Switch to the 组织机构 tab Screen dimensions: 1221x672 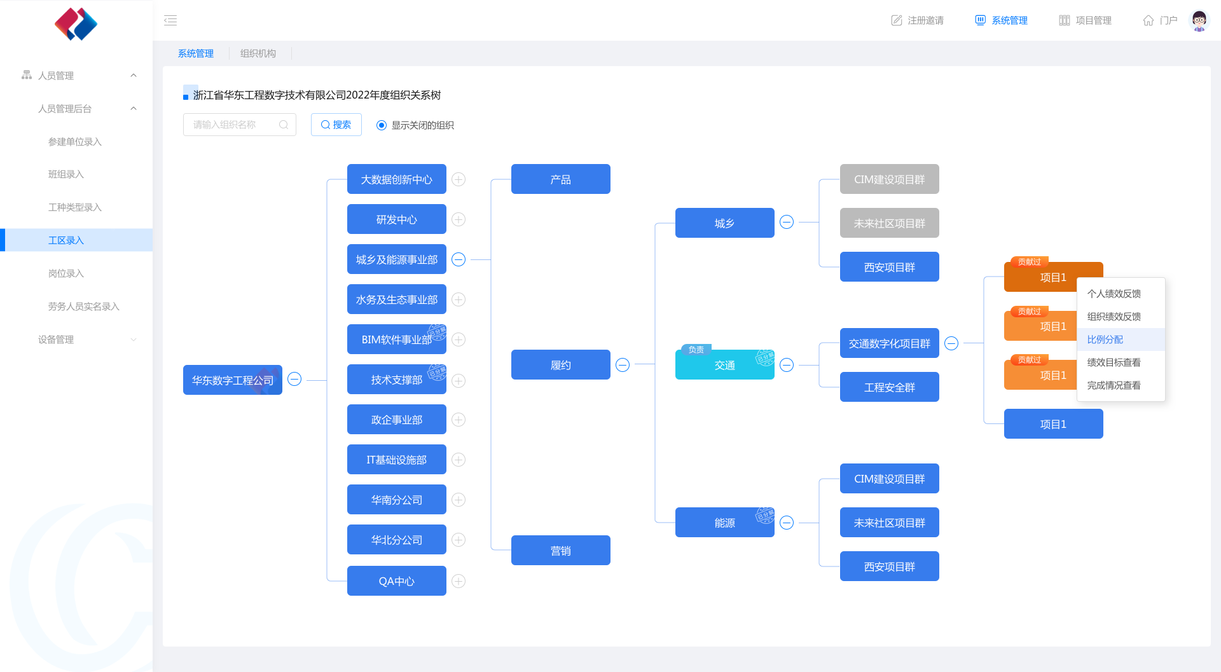258,53
